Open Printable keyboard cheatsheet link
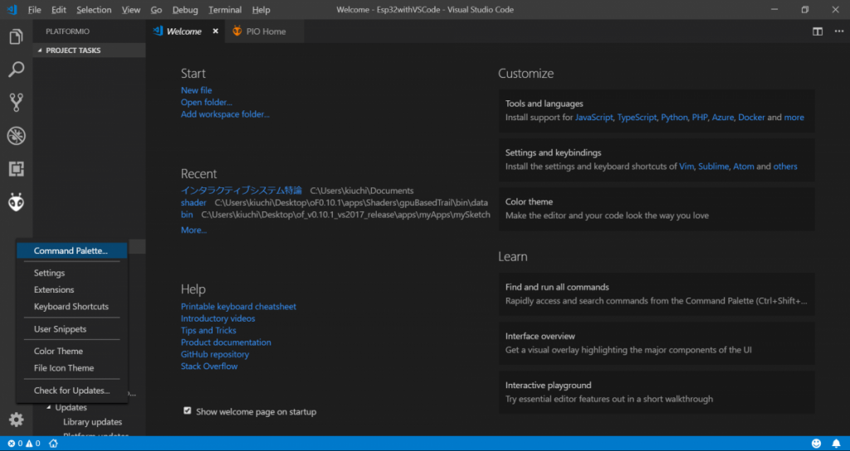850x451 pixels. [x=238, y=307]
